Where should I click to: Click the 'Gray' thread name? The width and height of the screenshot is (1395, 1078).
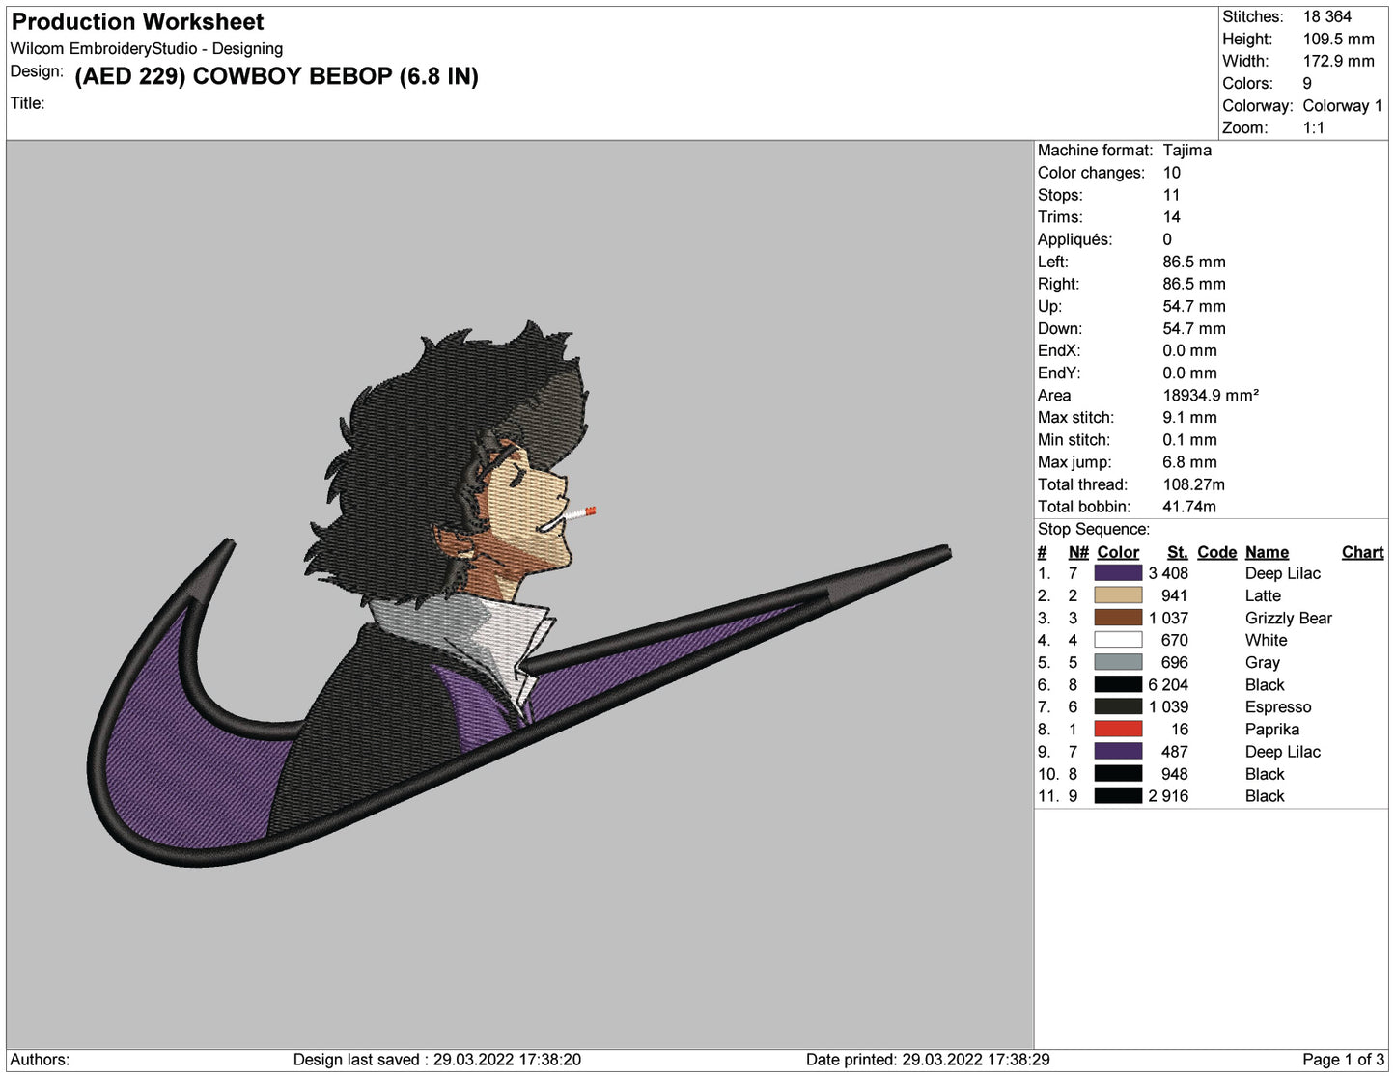pyautogui.click(x=1262, y=662)
